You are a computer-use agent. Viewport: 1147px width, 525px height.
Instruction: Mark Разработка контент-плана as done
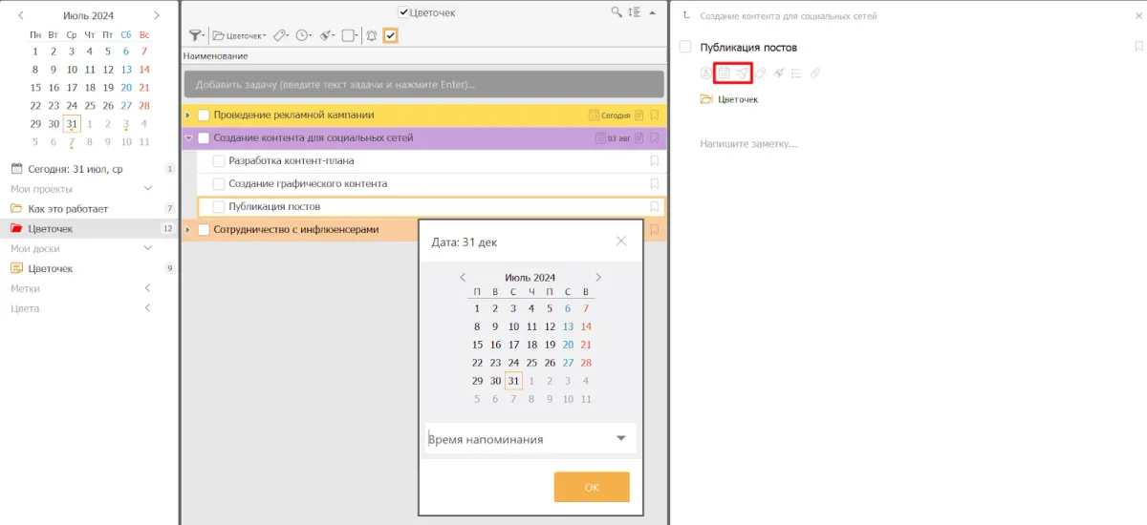point(219,160)
